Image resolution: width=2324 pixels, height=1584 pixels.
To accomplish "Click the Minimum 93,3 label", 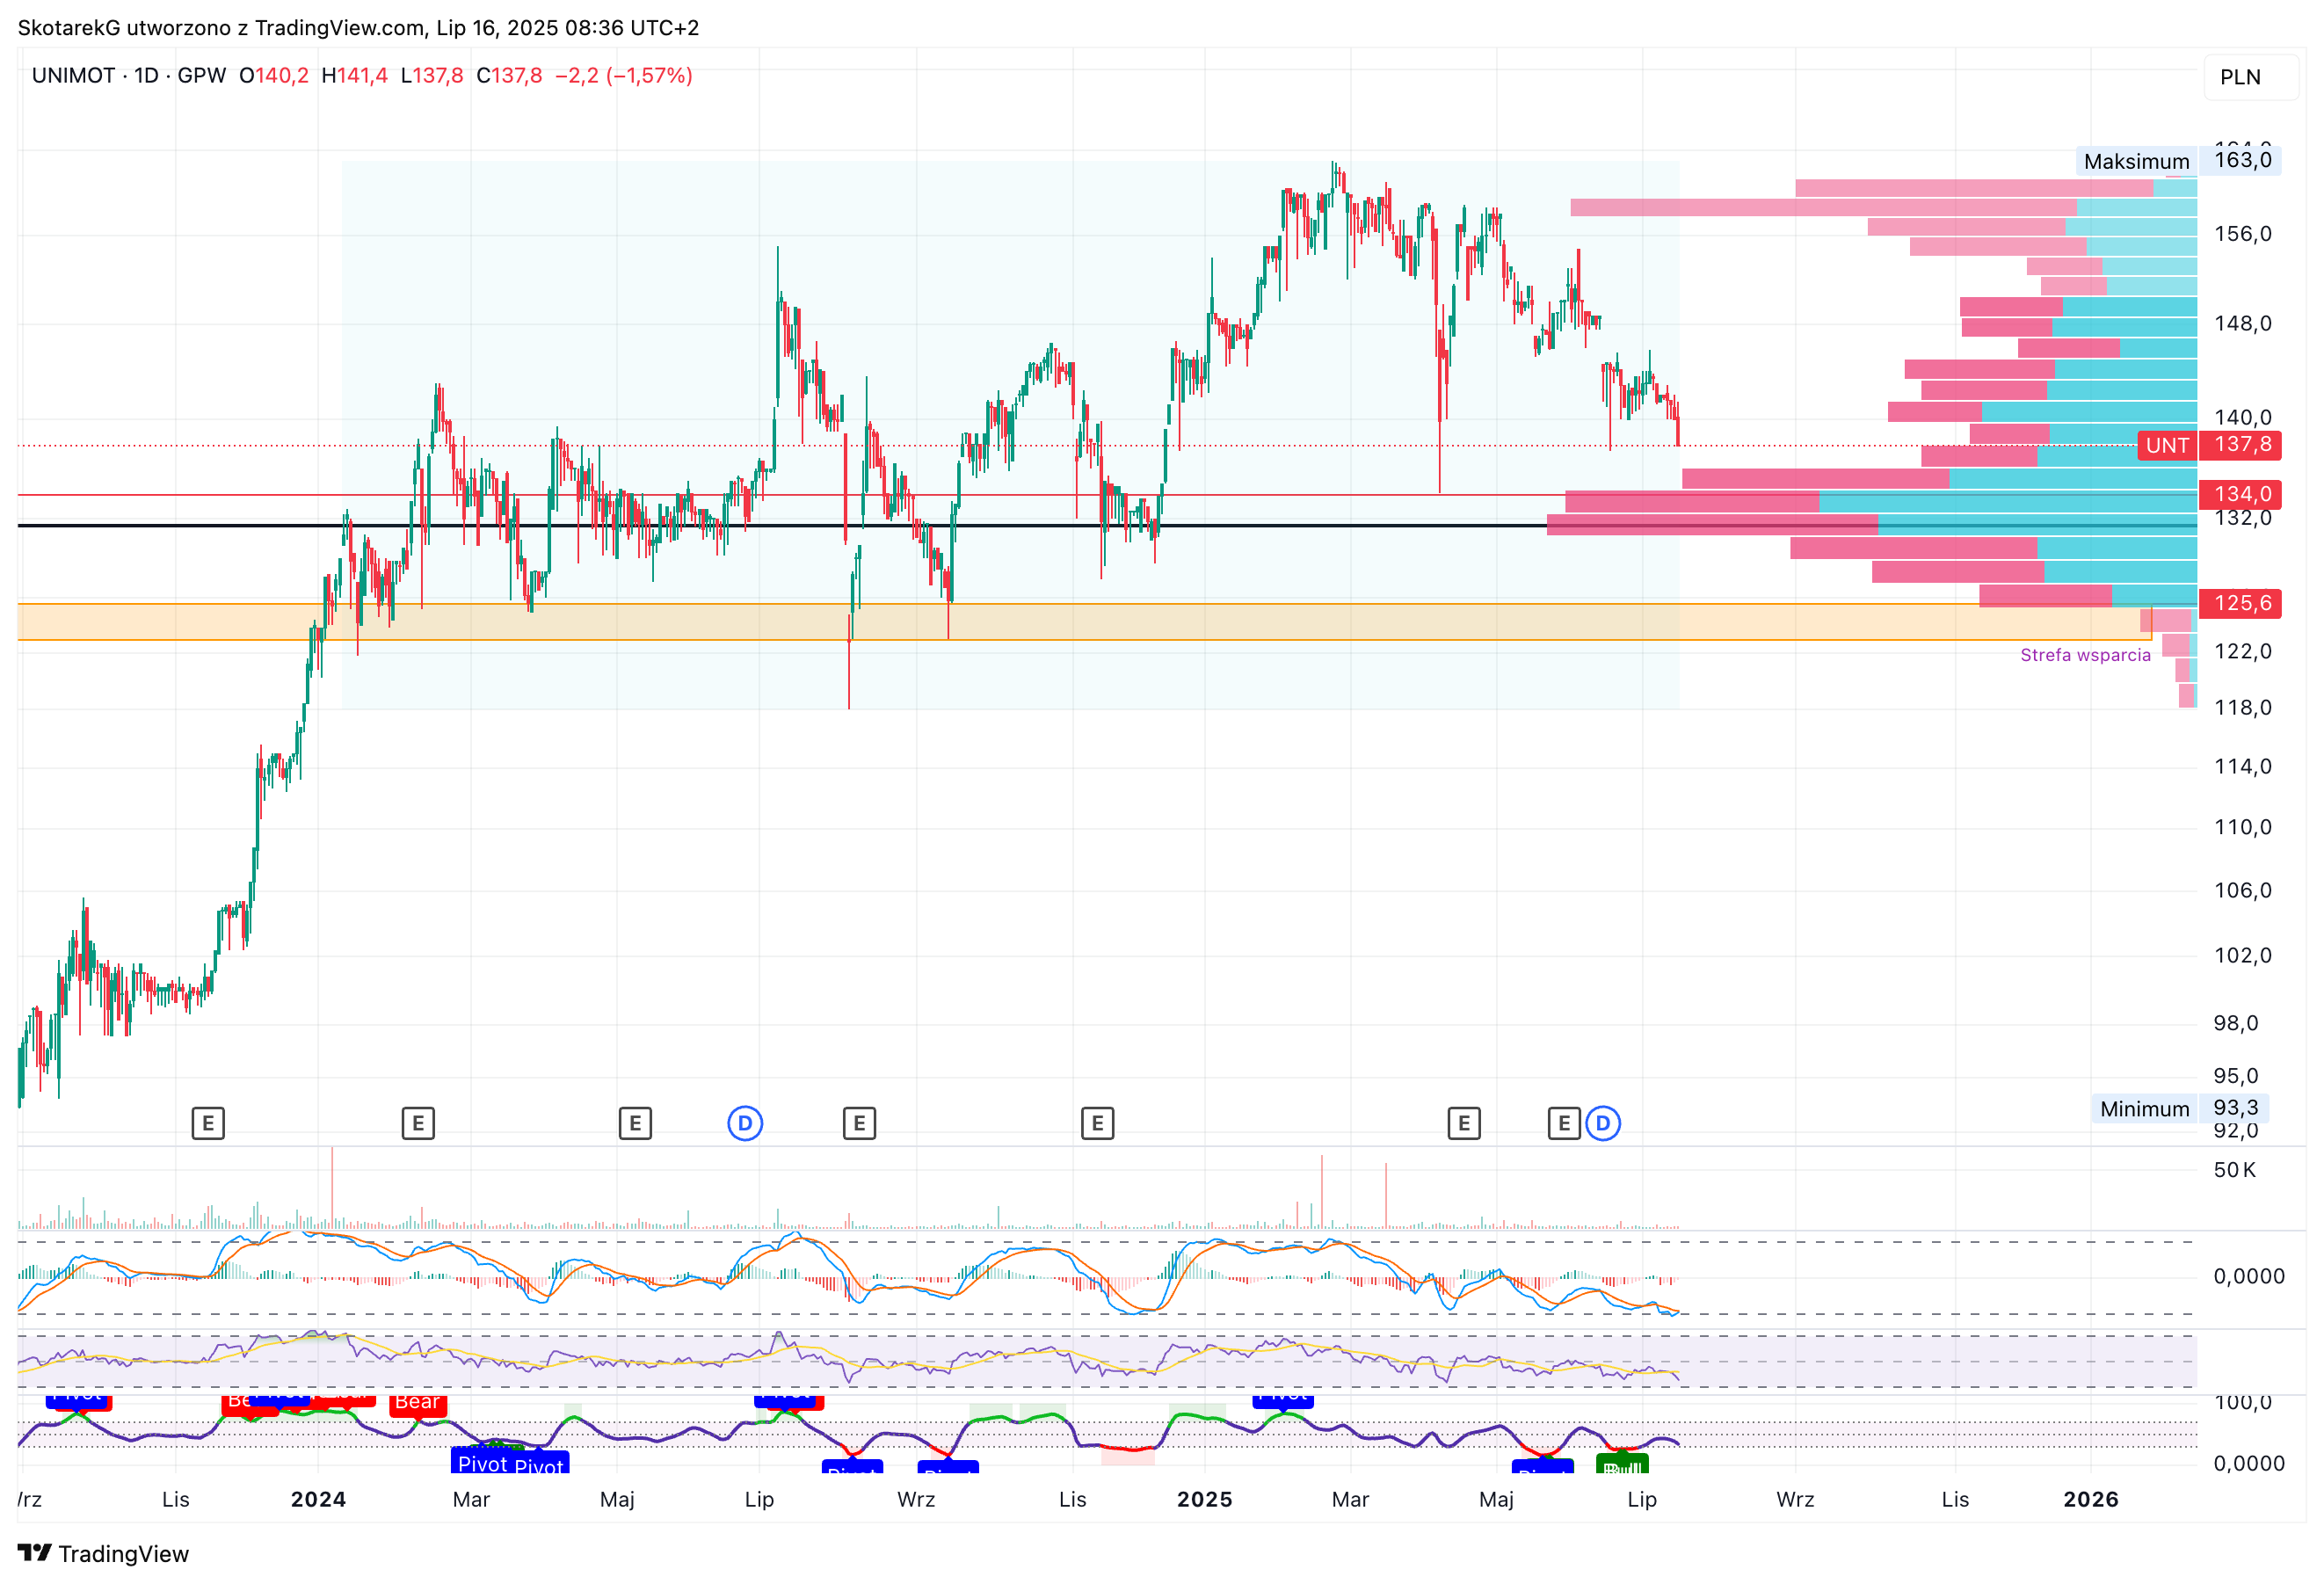I will 2179,1108.
